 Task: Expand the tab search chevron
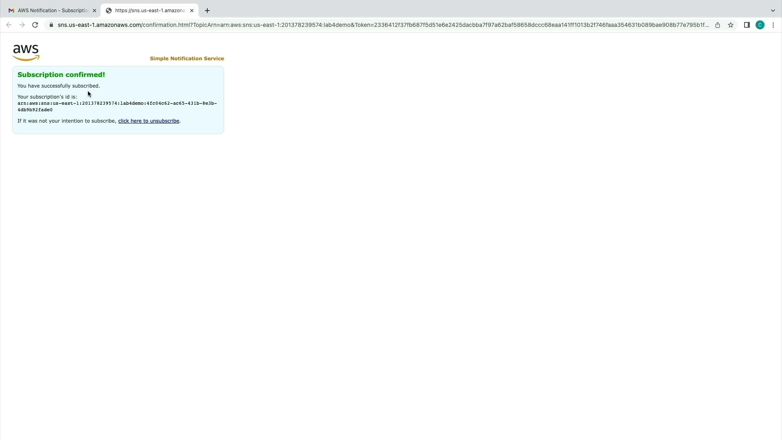coord(773,11)
